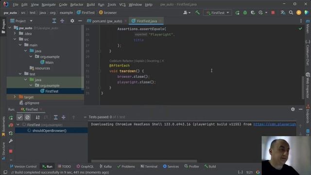
Task: Open the Web Inspector side panel
Action: (308, 86)
